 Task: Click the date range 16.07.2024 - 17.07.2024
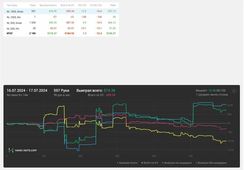pos(27,90)
